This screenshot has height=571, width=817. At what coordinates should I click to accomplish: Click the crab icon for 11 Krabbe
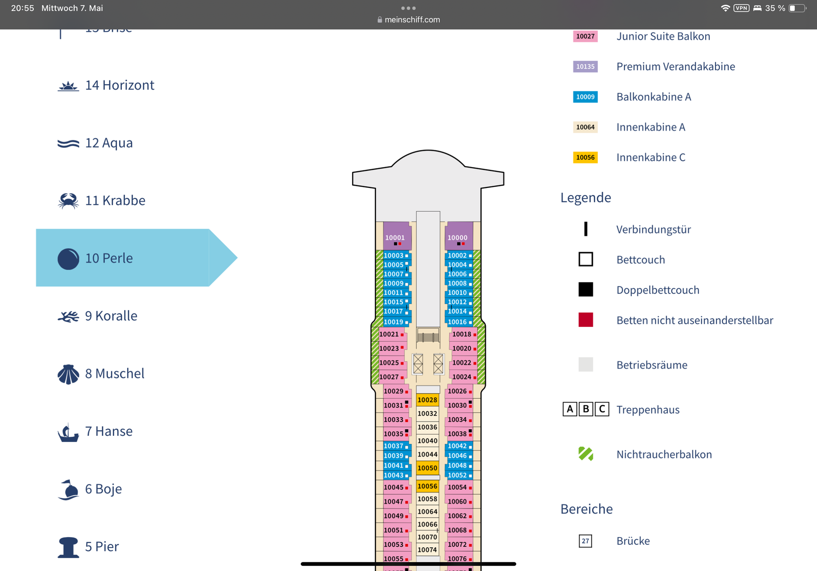(x=68, y=201)
